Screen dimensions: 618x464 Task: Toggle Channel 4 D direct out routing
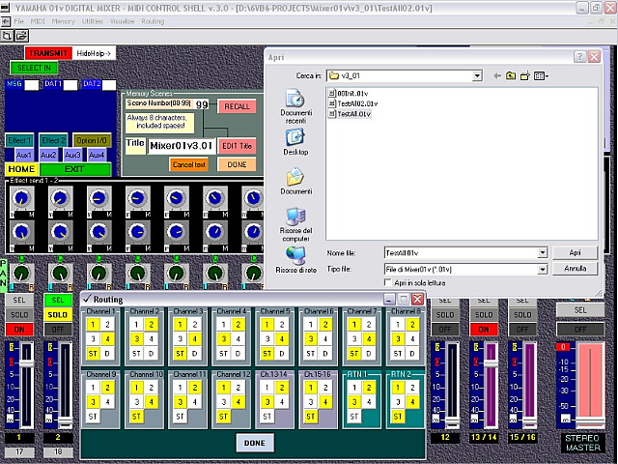click(239, 354)
